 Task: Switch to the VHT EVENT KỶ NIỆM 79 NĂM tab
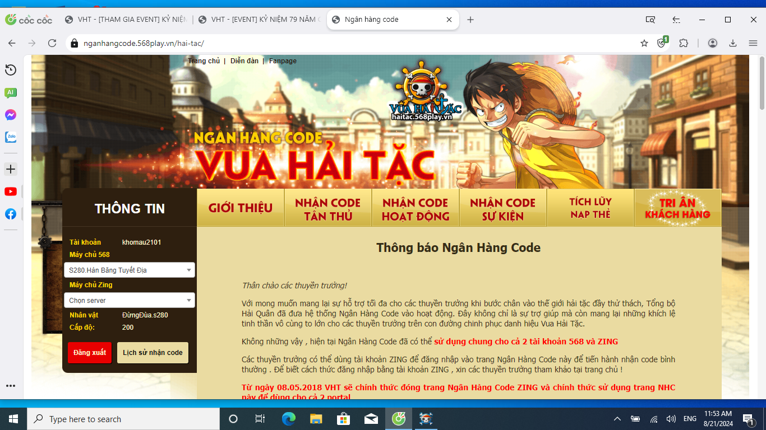point(259,20)
